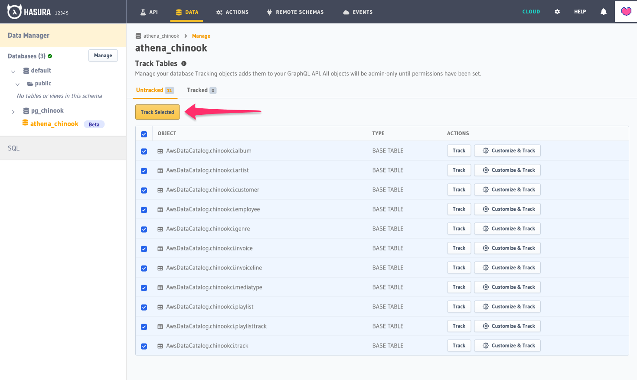Open the Remote Schemas menu
Image resolution: width=637 pixels, height=380 pixels.
(295, 12)
